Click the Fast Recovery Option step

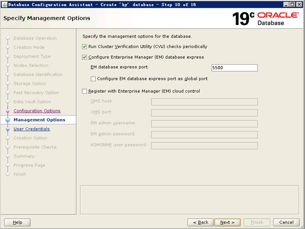click(36, 93)
